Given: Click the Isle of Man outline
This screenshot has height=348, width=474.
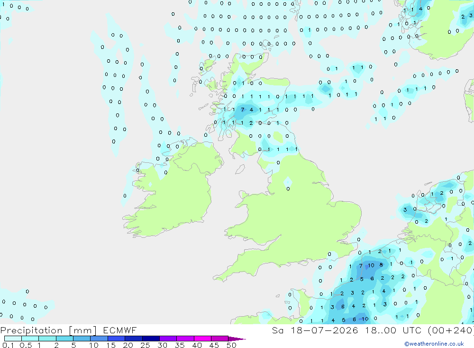Looking at the screenshot, I should 240,169.
